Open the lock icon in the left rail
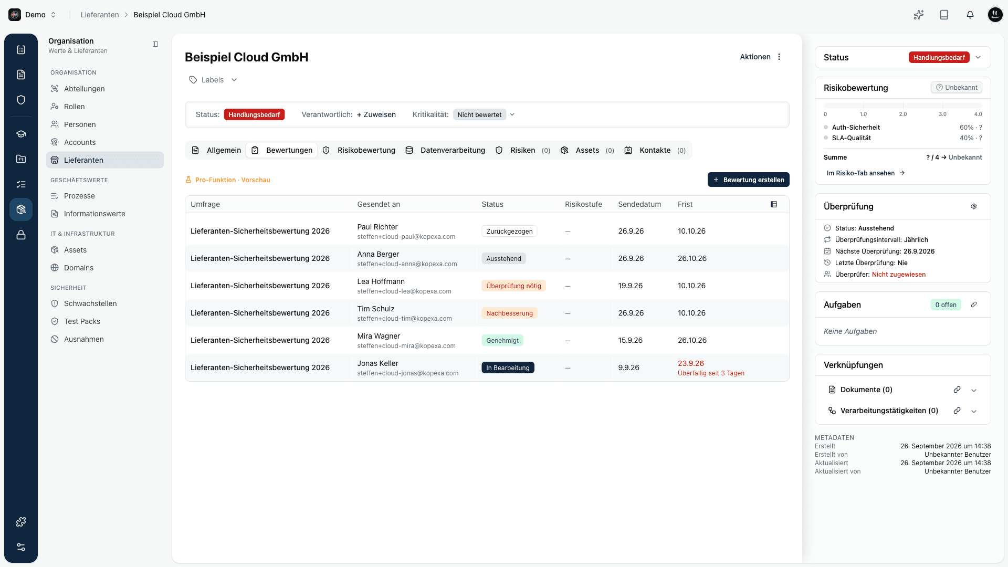Image resolution: width=1008 pixels, height=567 pixels. tap(21, 235)
